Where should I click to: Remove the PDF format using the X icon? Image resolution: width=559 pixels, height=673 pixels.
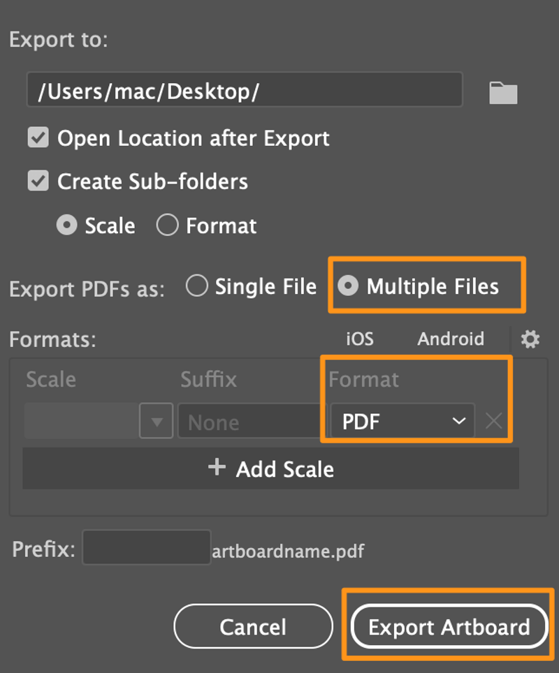tap(493, 420)
